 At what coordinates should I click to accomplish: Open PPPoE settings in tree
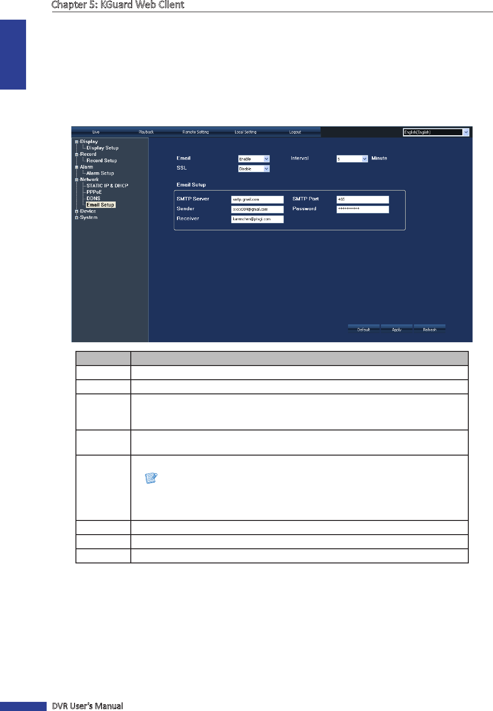(94, 192)
